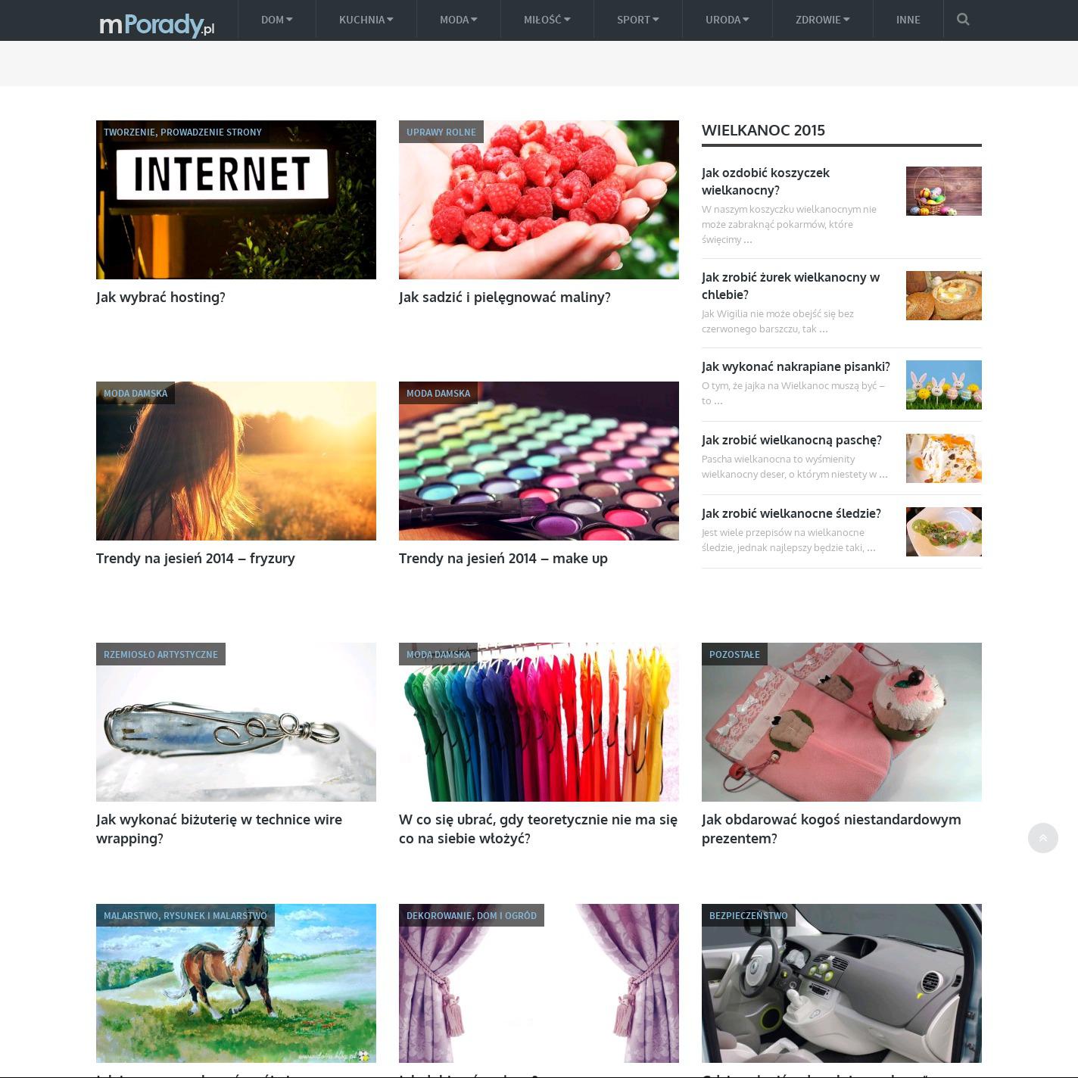
Task: Open article Jak sadzić i pielęgnować maliny?
Action: (x=504, y=298)
